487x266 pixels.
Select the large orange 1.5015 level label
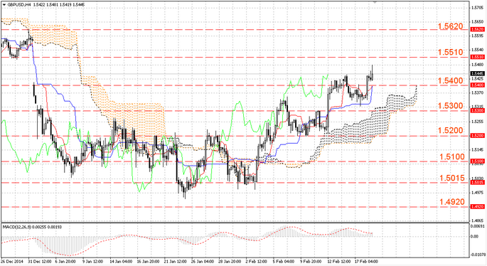[452, 178]
